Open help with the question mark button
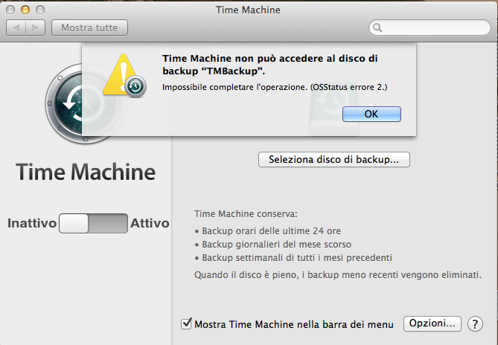The image size is (498, 345). pos(476,324)
